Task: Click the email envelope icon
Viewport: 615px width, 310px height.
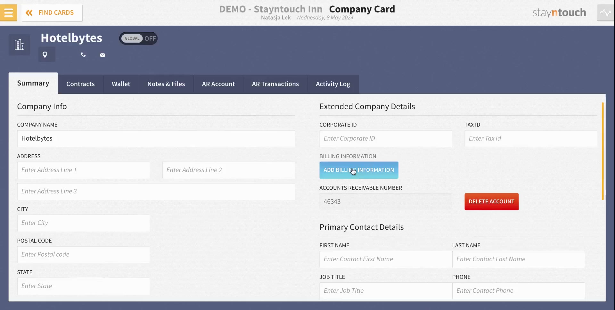Action: click(102, 55)
